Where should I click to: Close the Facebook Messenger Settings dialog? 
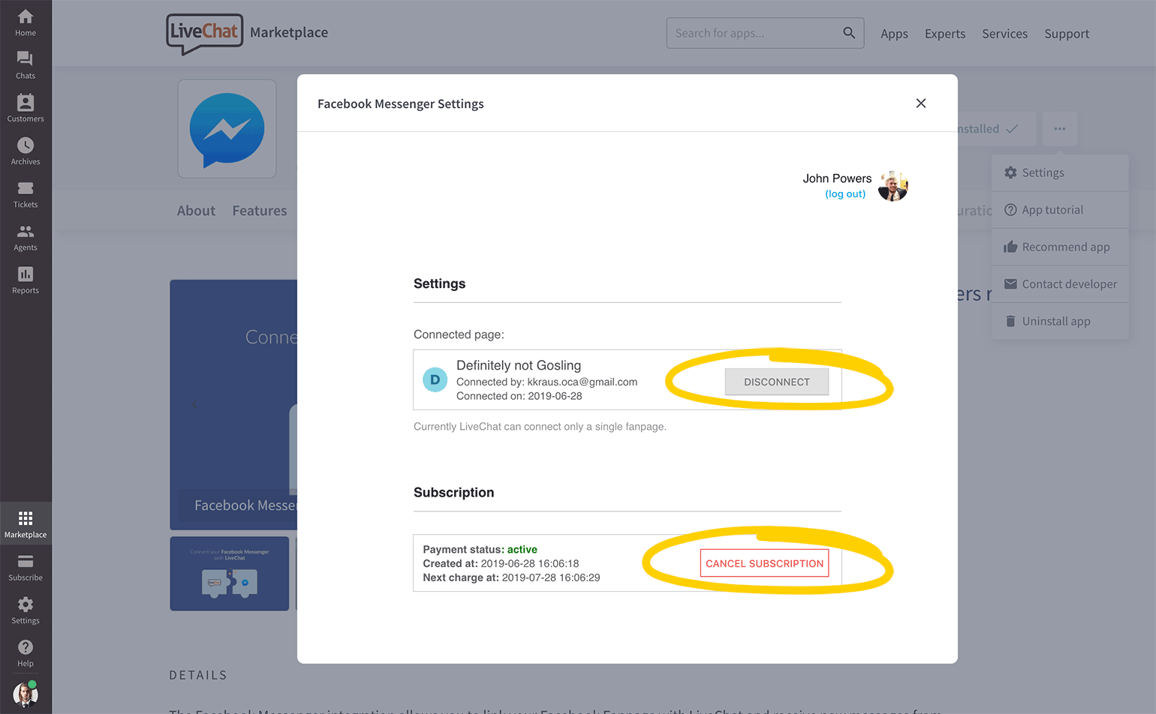pos(921,103)
